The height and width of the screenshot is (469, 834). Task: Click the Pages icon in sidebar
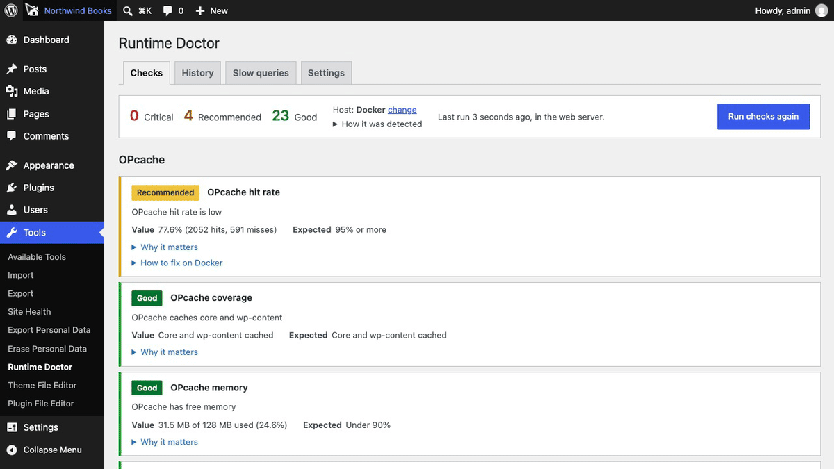click(11, 114)
